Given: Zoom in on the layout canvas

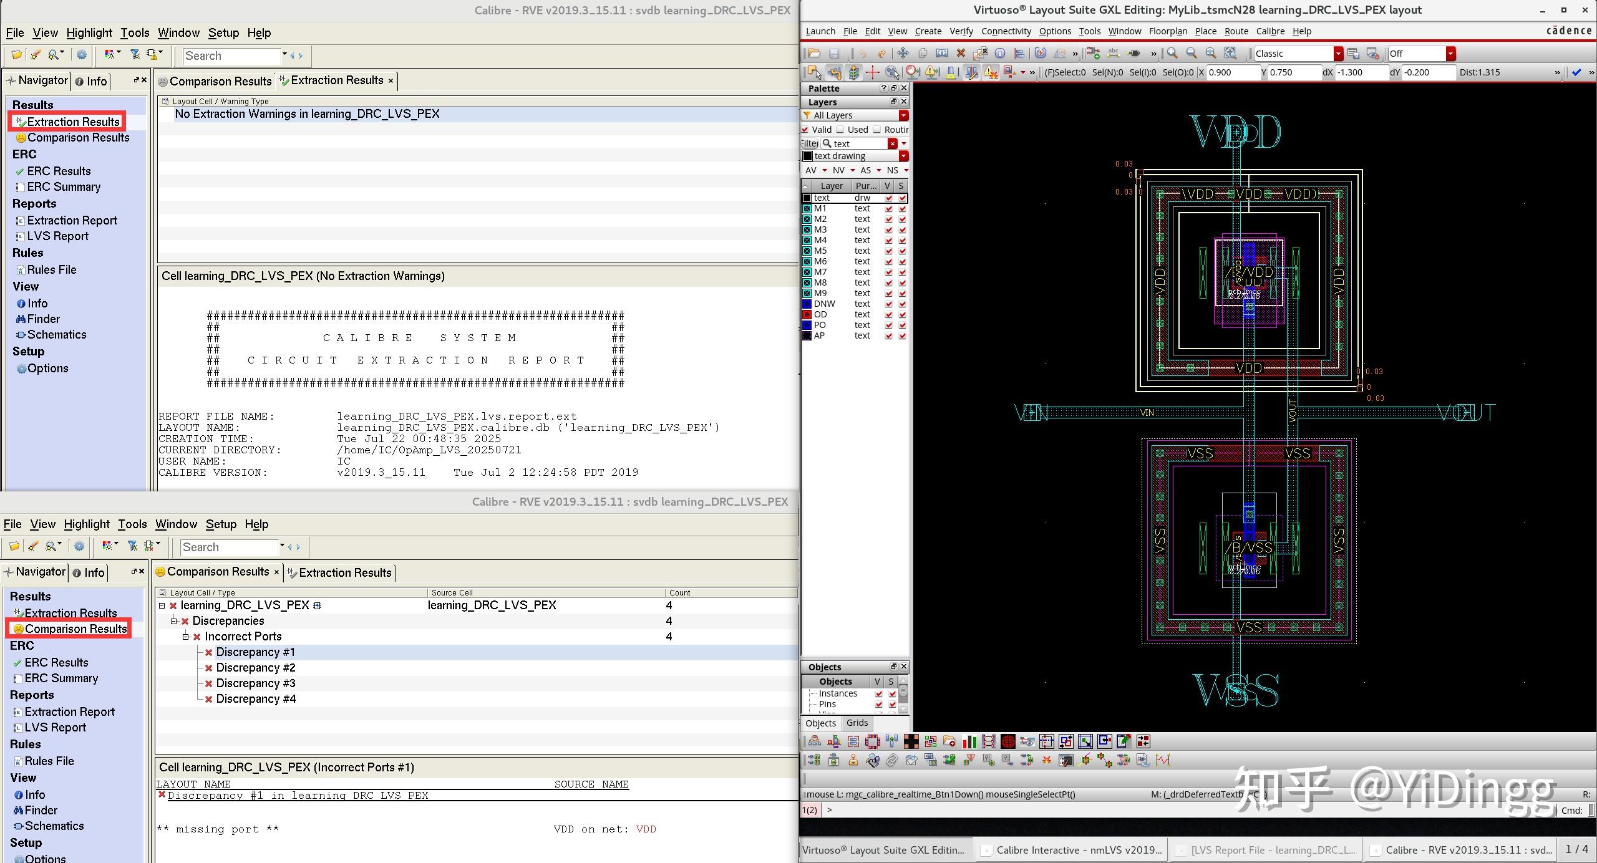Looking at the screenshot, I should (x=1172, y=54).
